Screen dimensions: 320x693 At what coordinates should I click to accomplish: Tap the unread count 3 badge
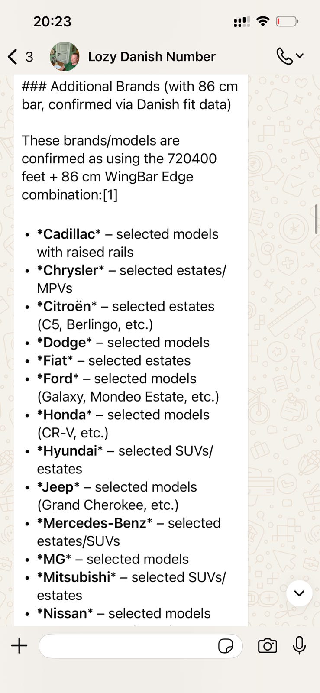click(x=29, y=57)
